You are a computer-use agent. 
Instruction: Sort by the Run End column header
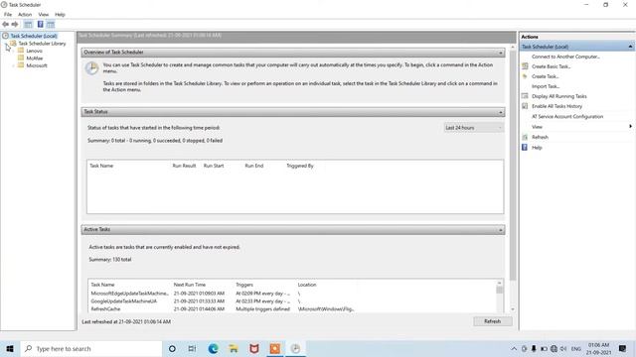pos(254,166)
